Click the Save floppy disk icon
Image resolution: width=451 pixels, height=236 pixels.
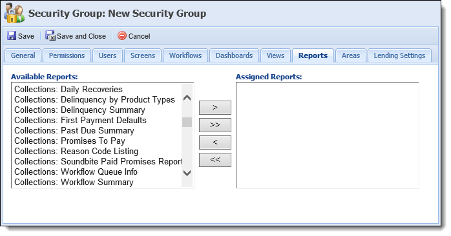(x=12, y=36)
